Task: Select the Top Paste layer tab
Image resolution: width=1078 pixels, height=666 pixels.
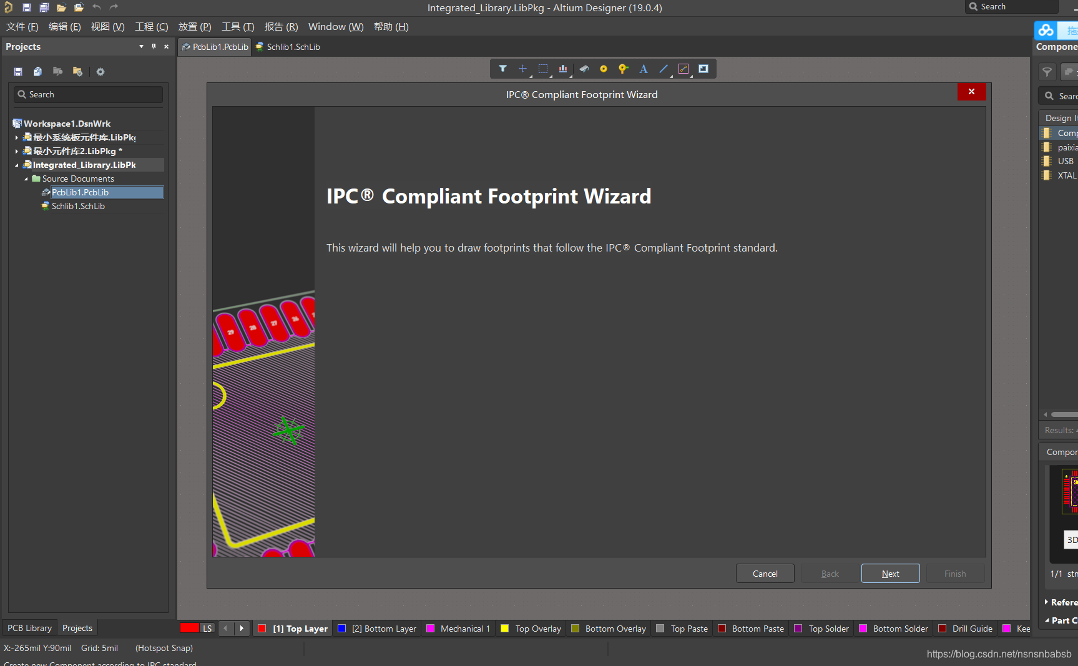Action: pos(682,629)
